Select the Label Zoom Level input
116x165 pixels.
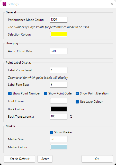click(59, 70)
